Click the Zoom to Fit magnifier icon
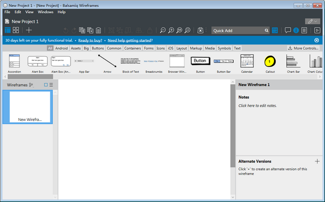 coord(187,30)
